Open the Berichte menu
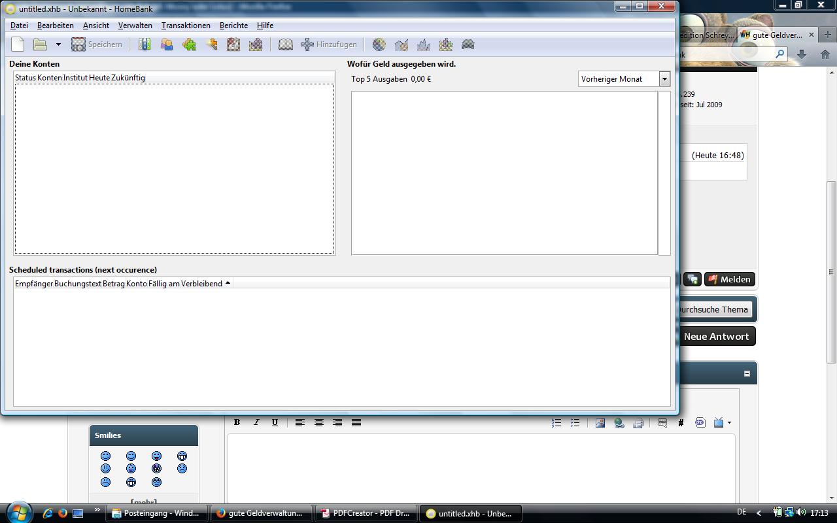 click(x=233, y=25)
